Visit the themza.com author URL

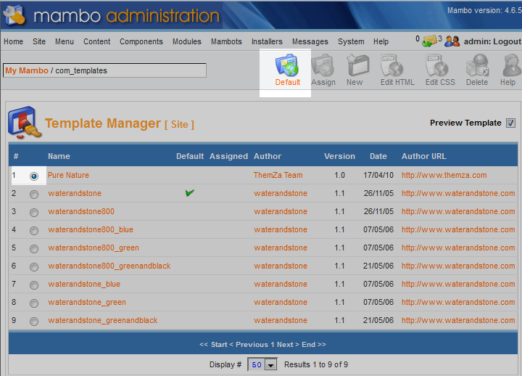click(444, 175)
